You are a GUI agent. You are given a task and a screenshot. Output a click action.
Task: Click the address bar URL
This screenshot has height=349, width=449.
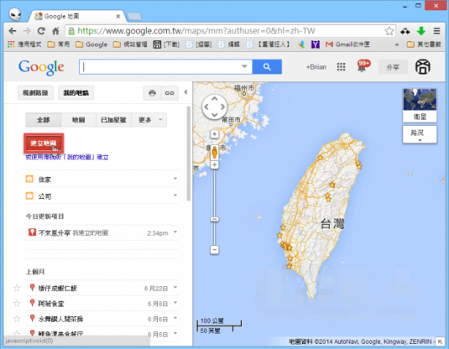coord(196,31)
